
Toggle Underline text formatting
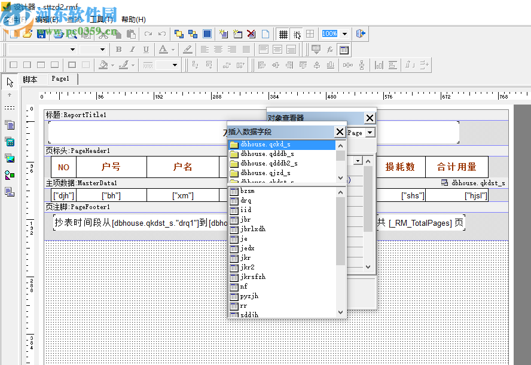[x=145, y=50]
